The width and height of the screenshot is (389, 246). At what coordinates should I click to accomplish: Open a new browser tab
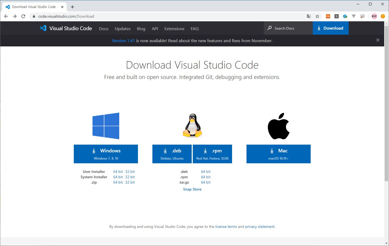[72, 7]
